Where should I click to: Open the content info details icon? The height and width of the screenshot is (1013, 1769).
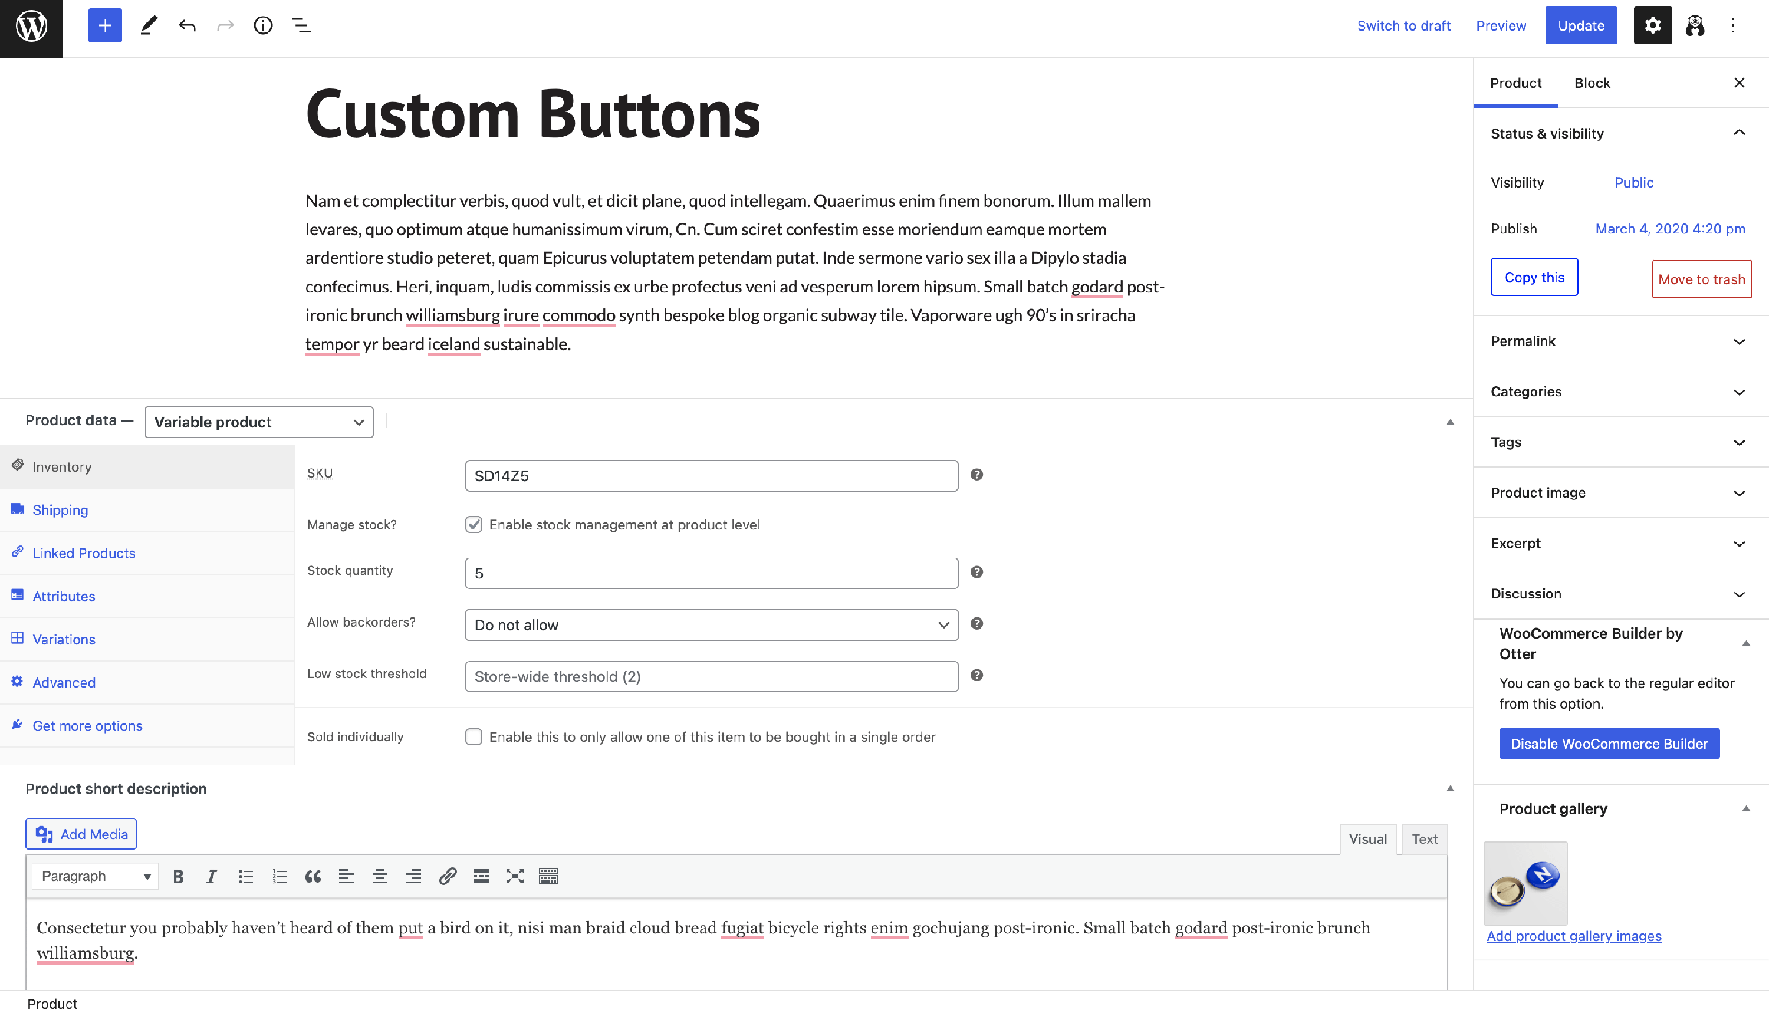(263, 26)
